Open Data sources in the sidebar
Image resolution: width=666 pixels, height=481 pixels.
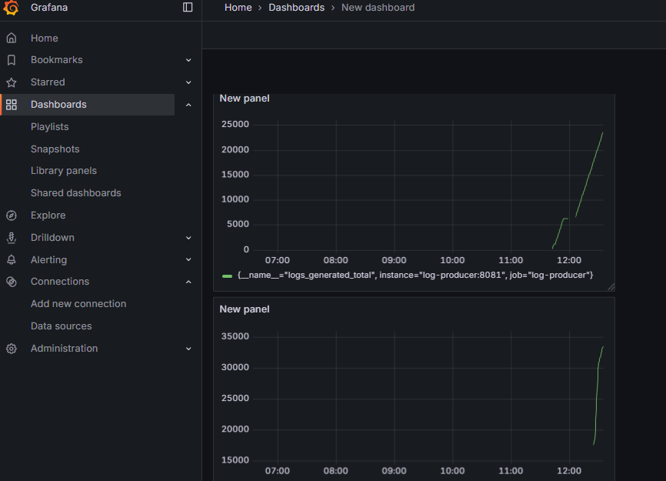pos(62,326)
